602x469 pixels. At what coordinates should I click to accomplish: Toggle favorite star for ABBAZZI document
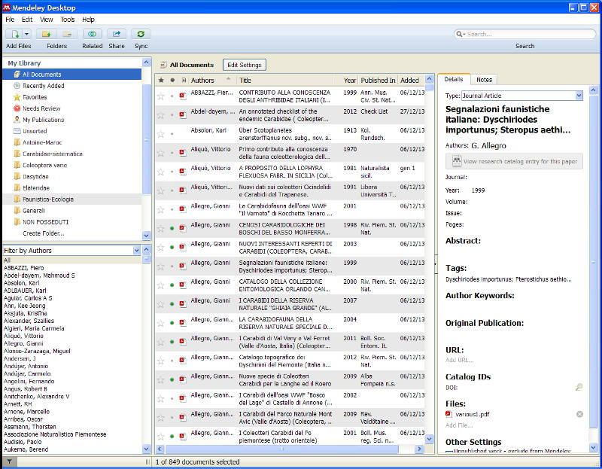[160, 96]
